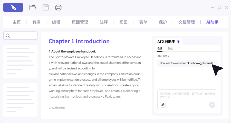Switch to the 会话 tab
Screen dimensions: 231x123
coord(160,48)
